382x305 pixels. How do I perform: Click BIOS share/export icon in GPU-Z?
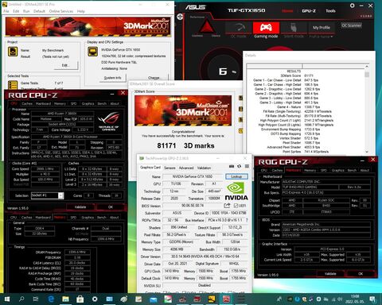click(x=227, y=206)
